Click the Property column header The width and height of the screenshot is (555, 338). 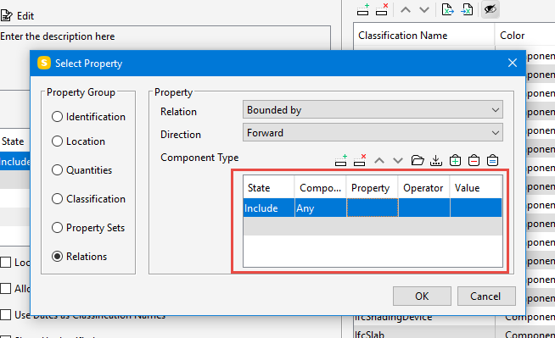click(x=372, y=188)
